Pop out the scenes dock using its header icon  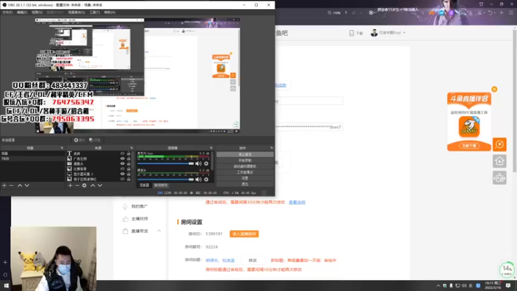[x=62, y=148]
